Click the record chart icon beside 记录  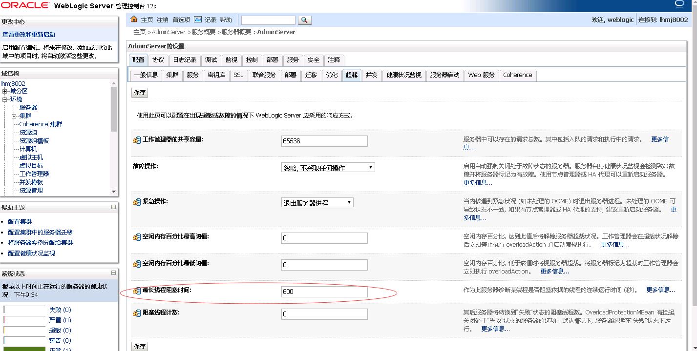(x=198, y=19)
